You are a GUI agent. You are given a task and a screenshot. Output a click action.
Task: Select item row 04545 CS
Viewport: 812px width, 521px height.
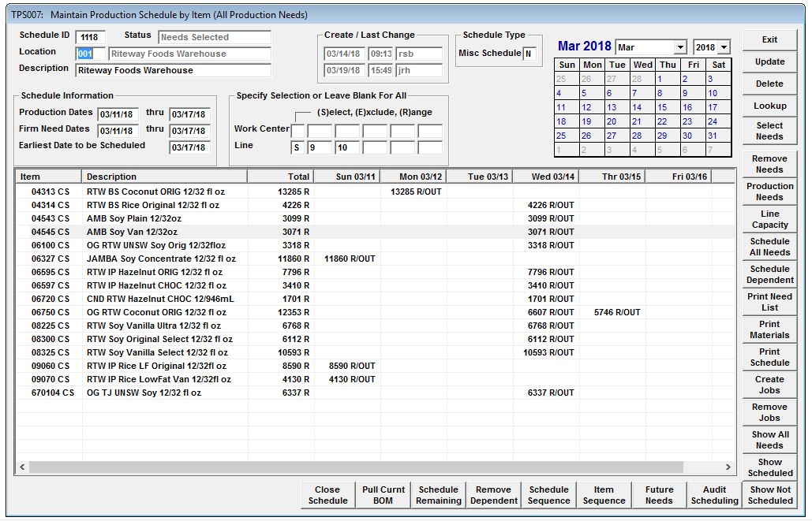pyautogui.click(x=51, y=232)
